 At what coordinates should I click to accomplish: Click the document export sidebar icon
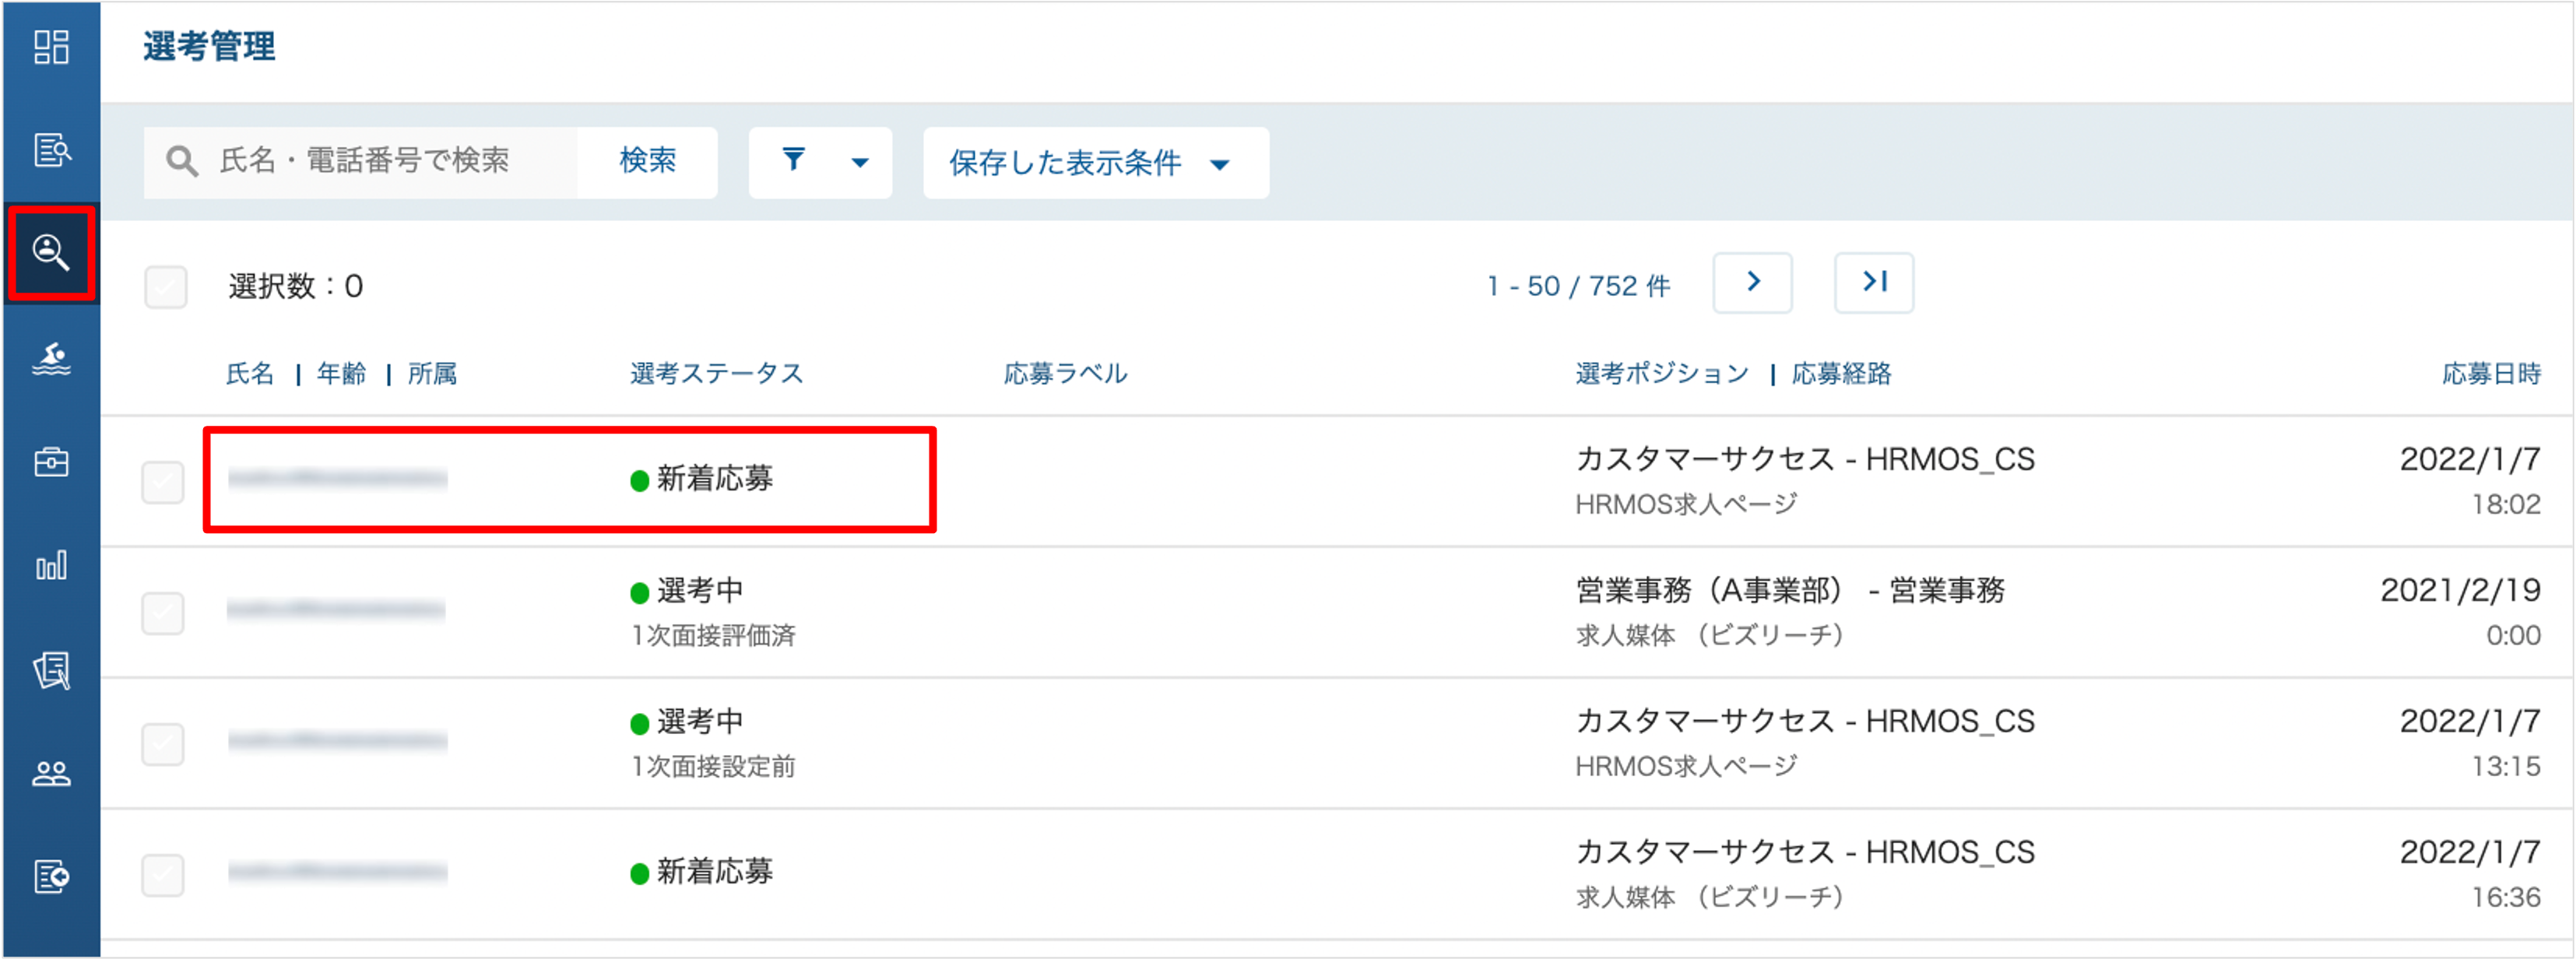point(51,877)
